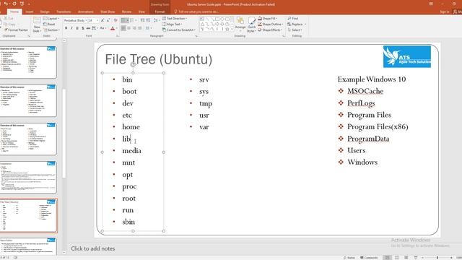Open the Section dropdown
462x260 pixels.
tap(51, 30)
